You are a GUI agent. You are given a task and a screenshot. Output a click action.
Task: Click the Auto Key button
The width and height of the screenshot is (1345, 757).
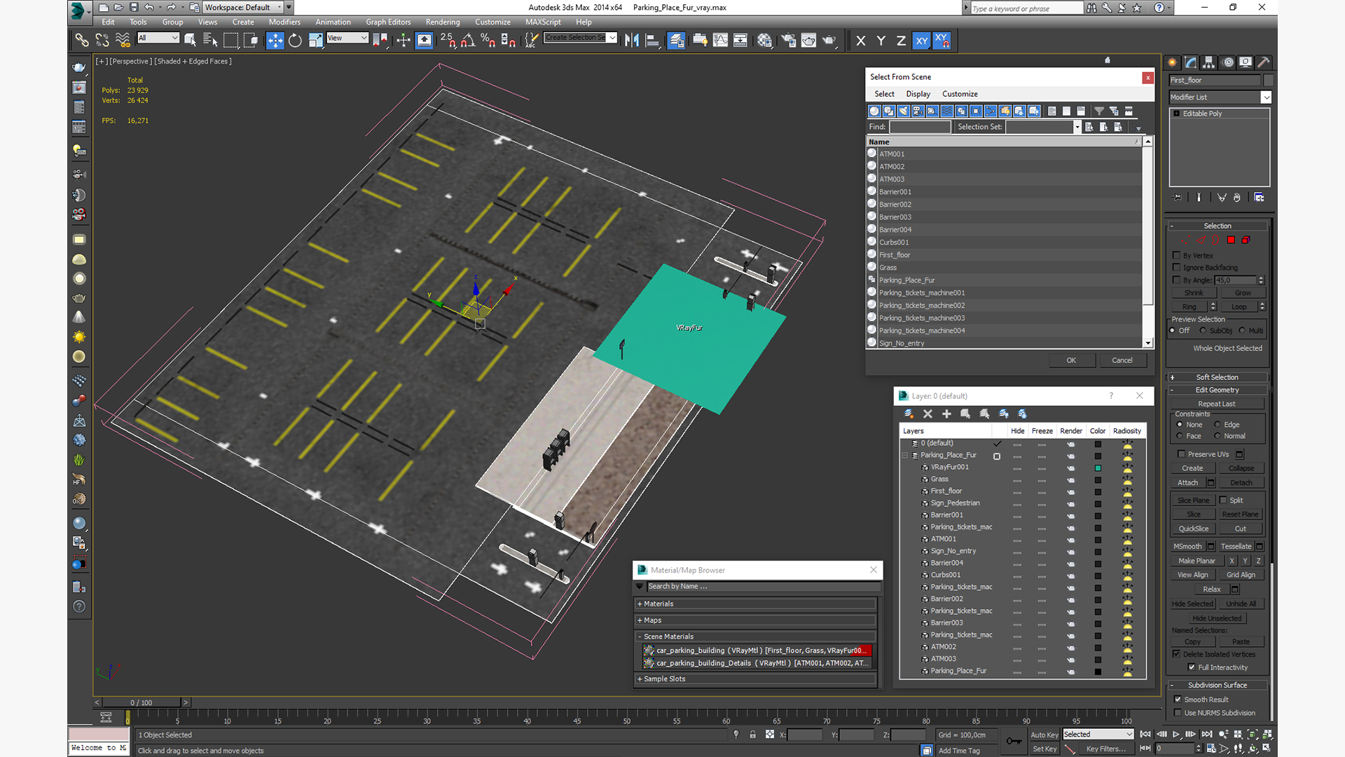[x=1044, y=735]
